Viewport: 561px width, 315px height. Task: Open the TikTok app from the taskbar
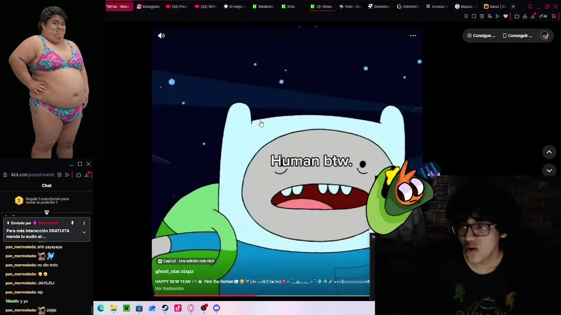tap(178, 308)
